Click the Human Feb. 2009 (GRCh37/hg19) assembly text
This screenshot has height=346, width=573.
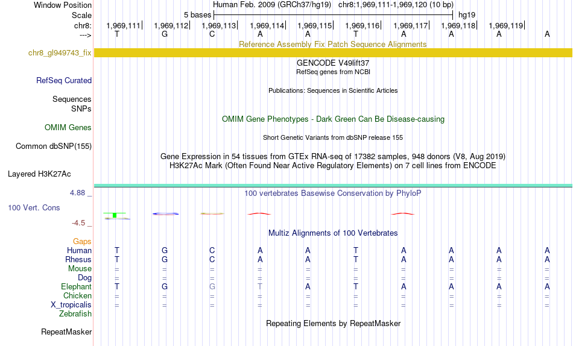click(272, 5)
